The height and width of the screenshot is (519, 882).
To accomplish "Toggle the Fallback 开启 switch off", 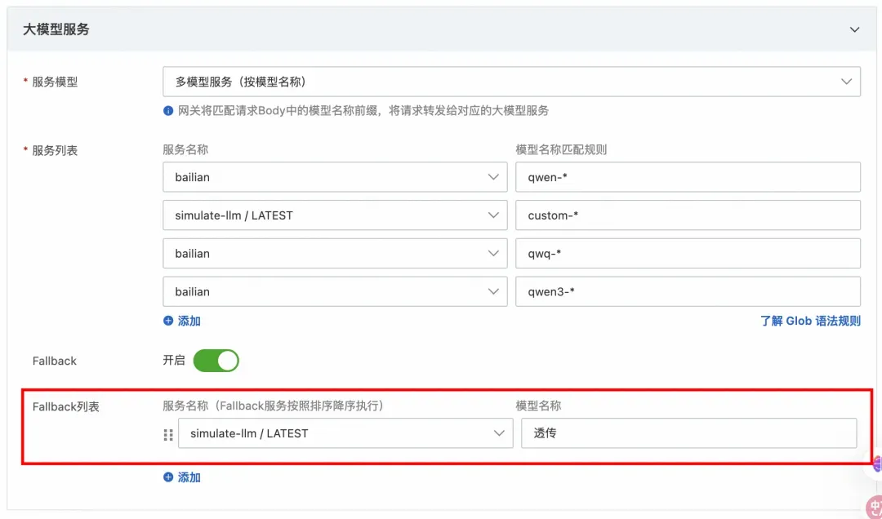I will pos(216,361).
